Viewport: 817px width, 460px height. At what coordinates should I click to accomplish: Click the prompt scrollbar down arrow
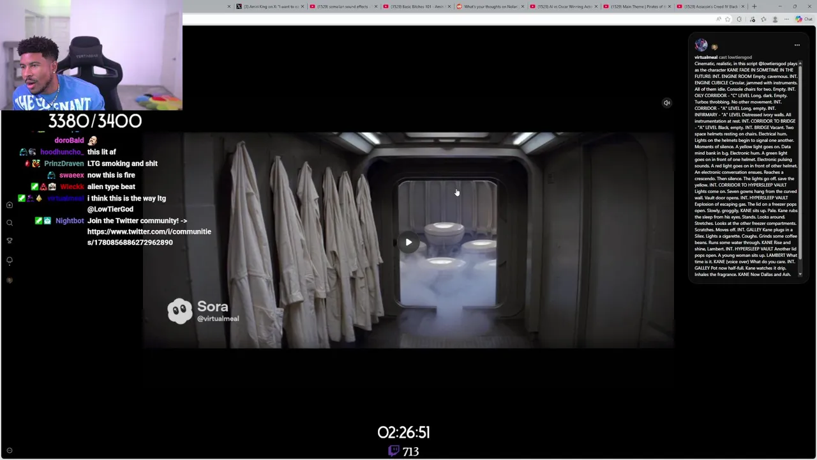pyautogui.click(x=800, y=274)
